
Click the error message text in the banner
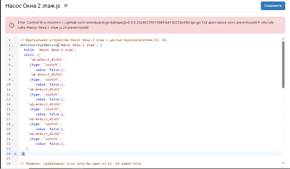click(x=146, y=25)
